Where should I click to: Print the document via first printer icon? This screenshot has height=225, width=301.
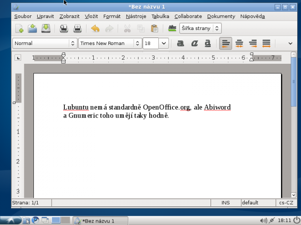[64, 28]
